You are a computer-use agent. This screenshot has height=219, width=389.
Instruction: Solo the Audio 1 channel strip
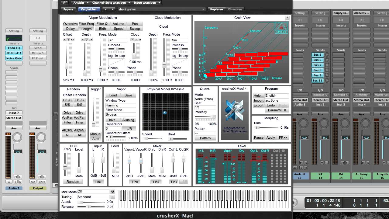pyautogui.click(x=20, y=177)
